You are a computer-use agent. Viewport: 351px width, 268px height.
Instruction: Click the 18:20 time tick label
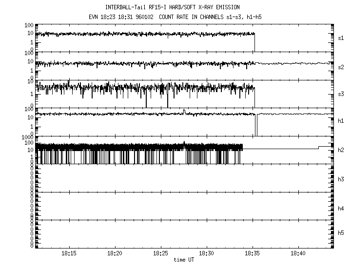coord(115,253)
